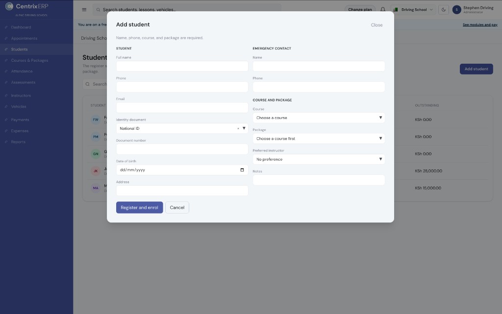
Task: Go to Dashboard in the sidebar
Action: (x=21, y=27)
